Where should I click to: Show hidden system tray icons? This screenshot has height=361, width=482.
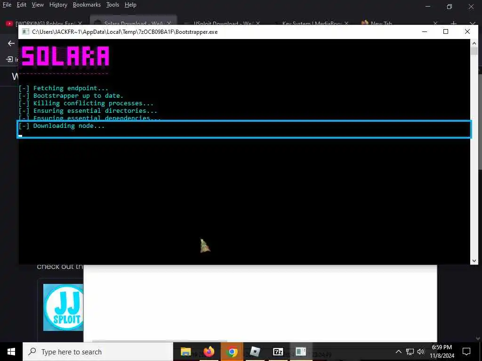point(398,352)
